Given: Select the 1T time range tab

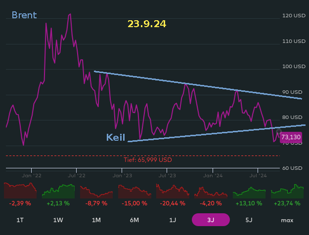Looking at the screenshot, I should (x=20, y=220).
